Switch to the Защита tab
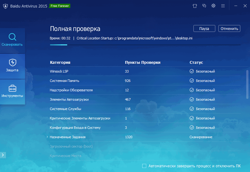250x172 pixels. (12, 66)
